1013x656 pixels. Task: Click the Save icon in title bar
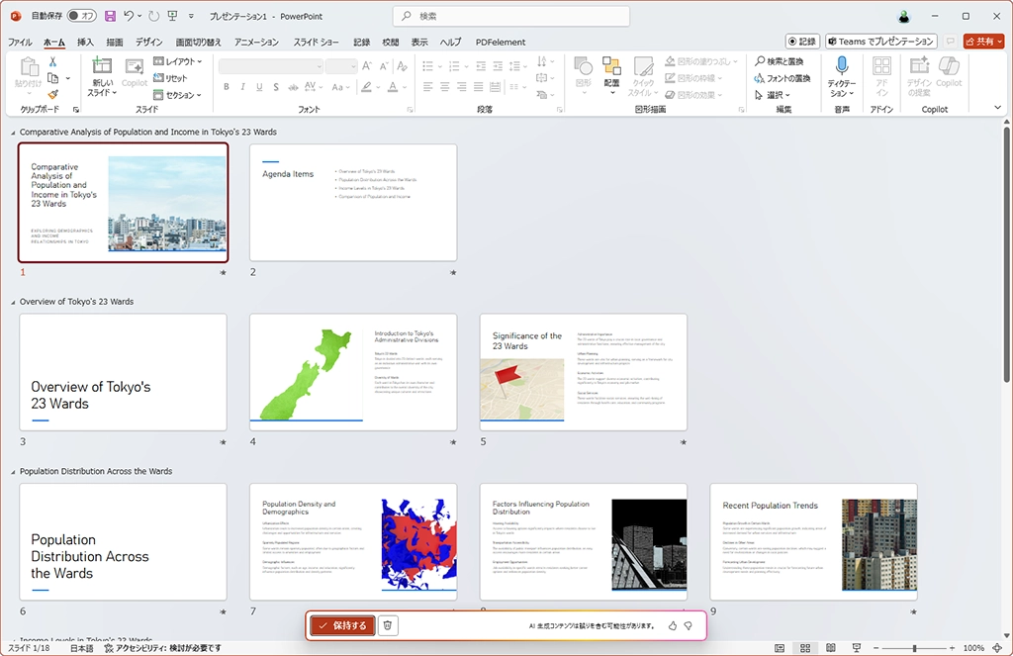point(110,16)
